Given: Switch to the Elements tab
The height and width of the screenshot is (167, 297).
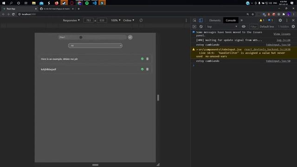Looking at the screenshot, I should 215,20.
